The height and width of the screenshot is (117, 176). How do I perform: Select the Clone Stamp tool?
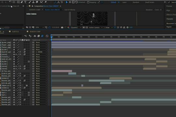point(33,2)
